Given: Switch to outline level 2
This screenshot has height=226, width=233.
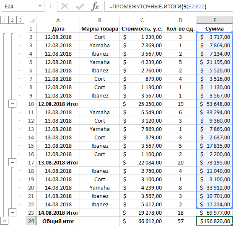Looking at the screenshot, I should click(x=12, y=20).
